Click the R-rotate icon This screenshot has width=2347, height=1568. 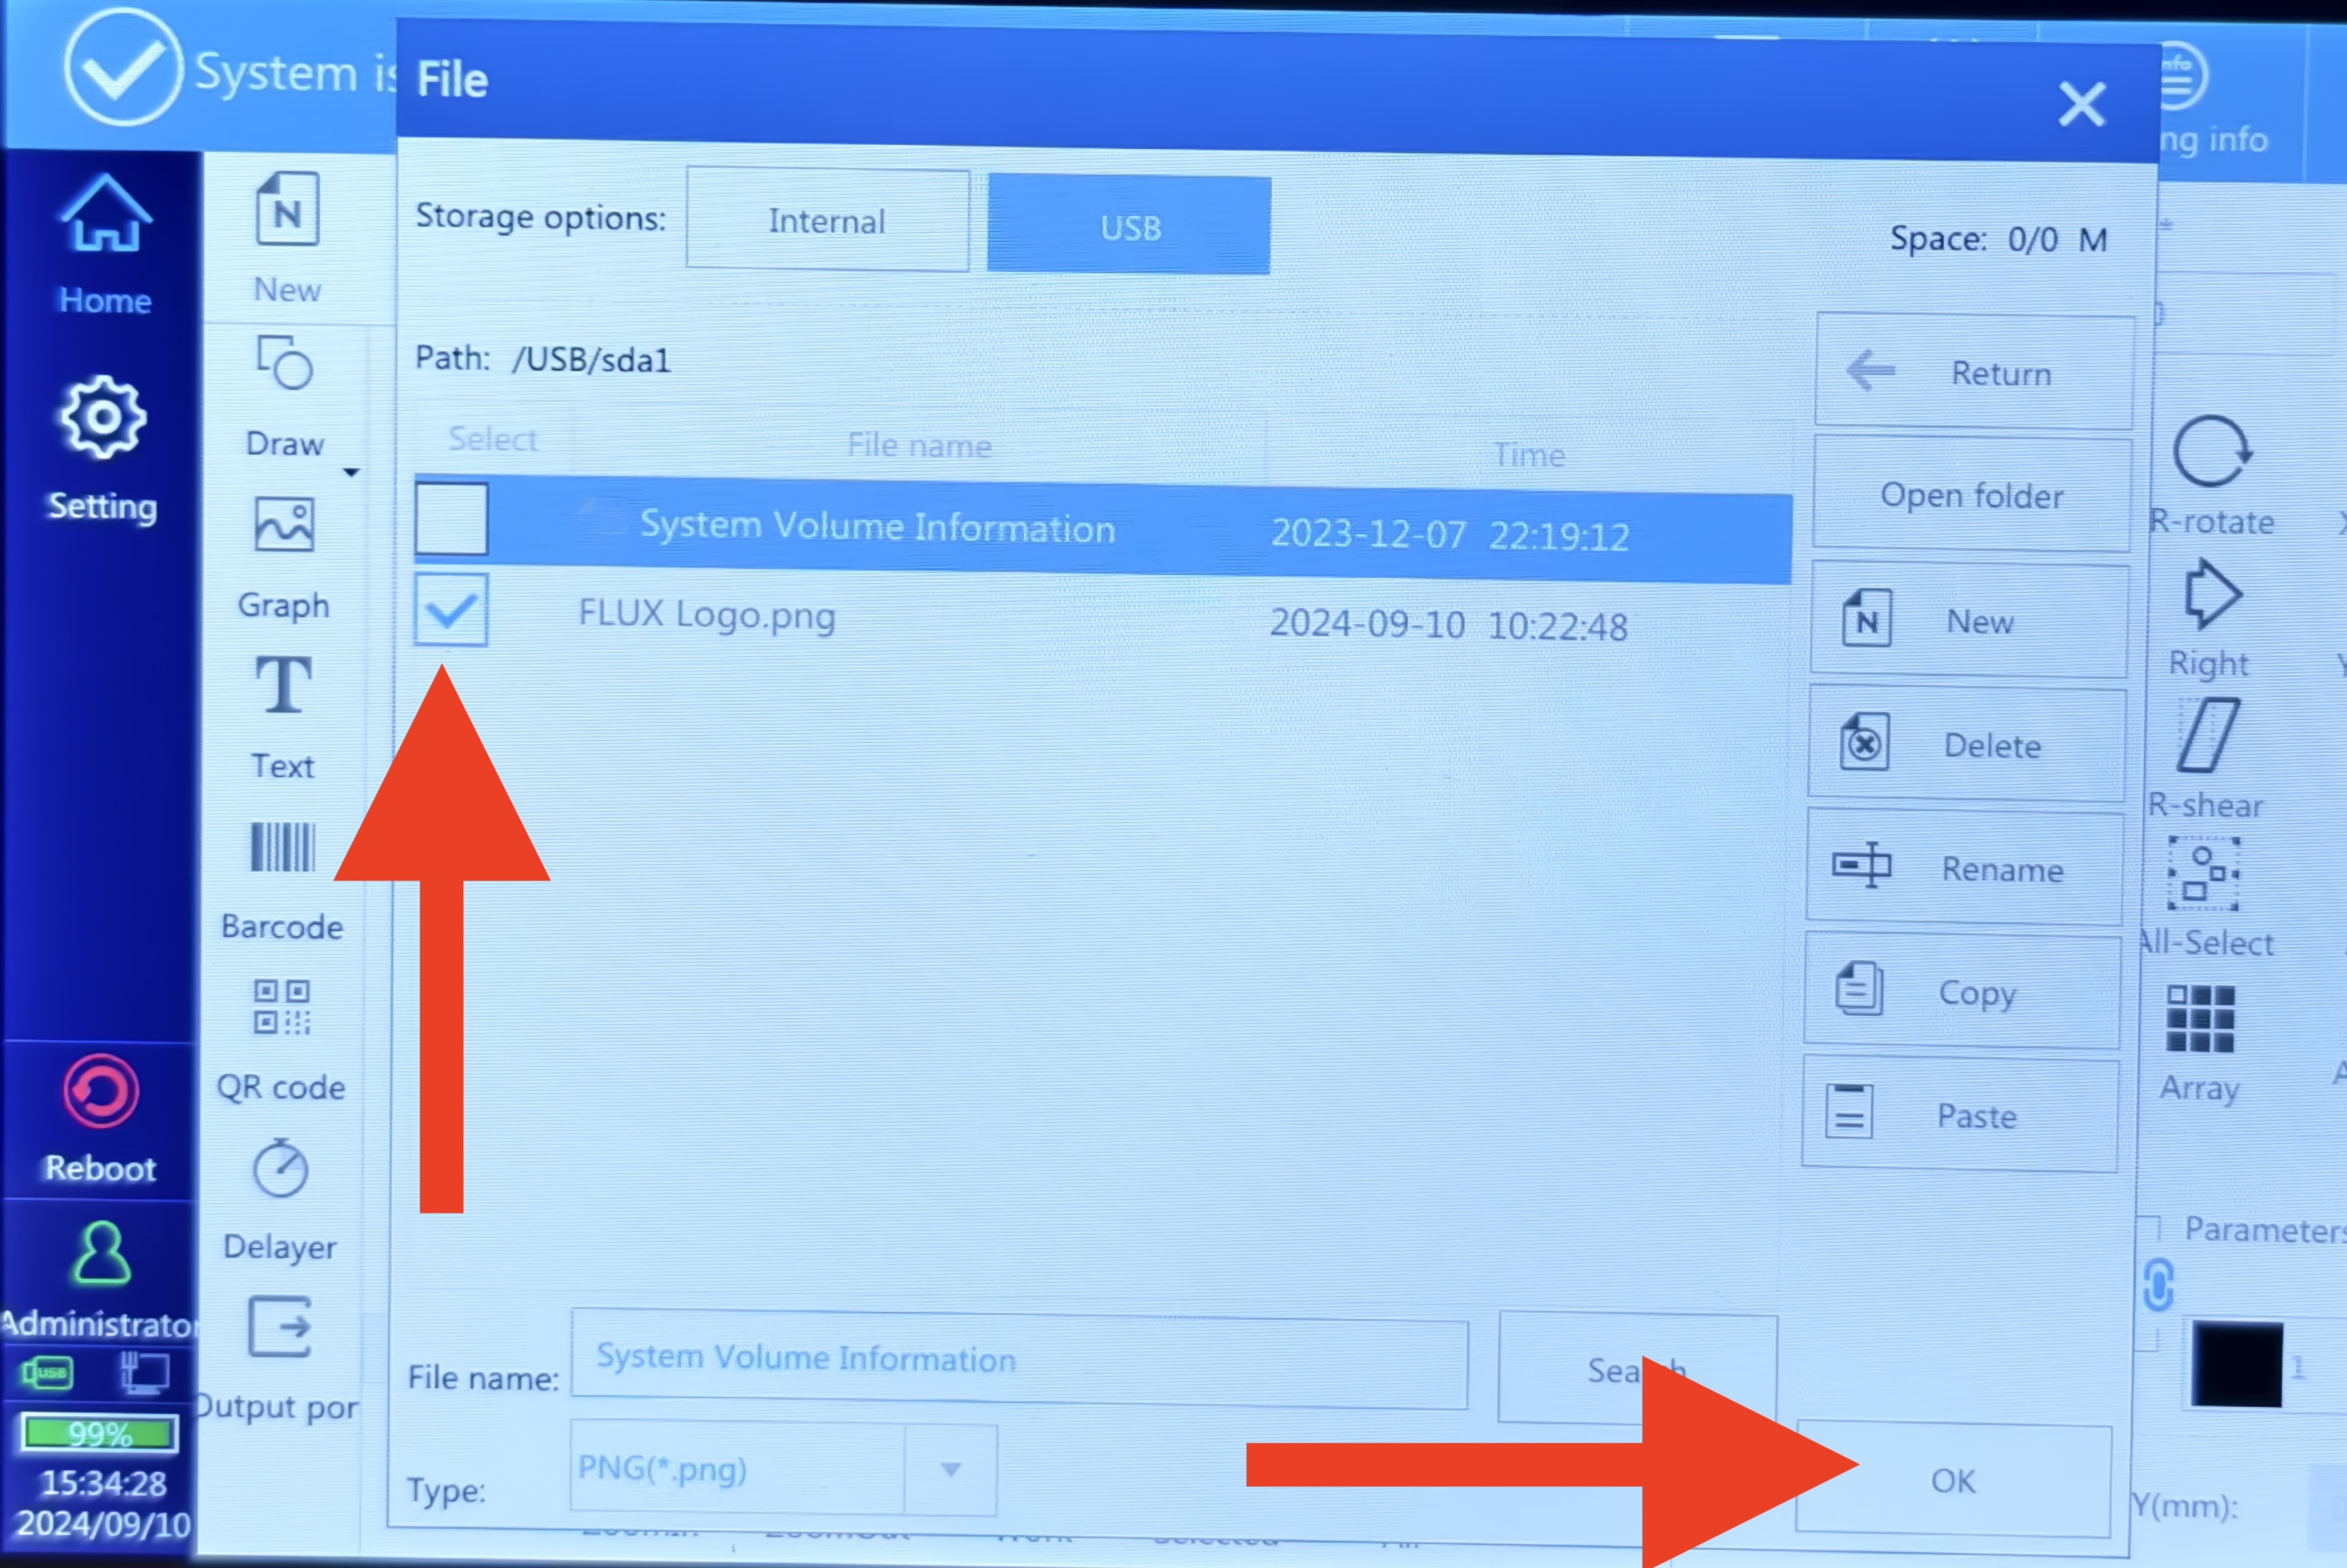tap(2211, 451)
